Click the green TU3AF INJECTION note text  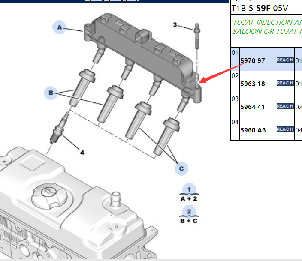267,27
